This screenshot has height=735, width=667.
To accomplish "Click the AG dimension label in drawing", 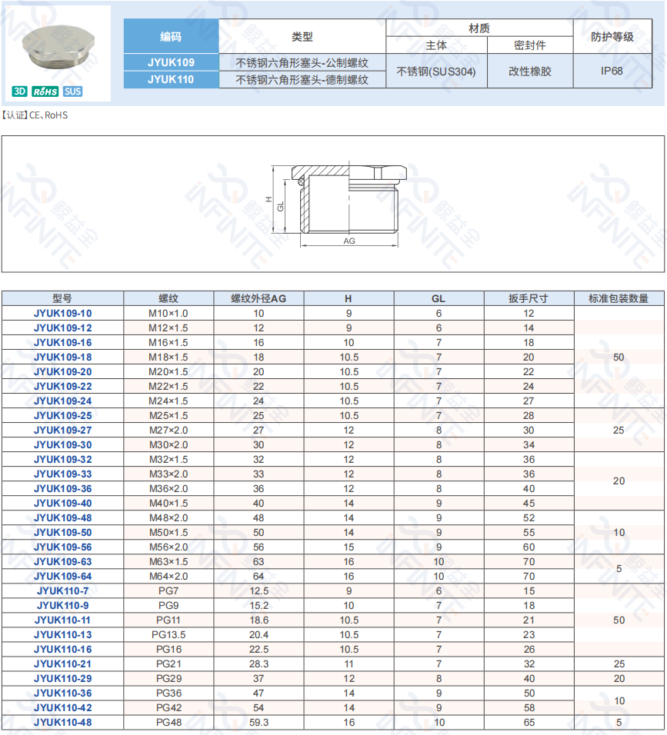I will pyautogui.click(x=349, y=241).
